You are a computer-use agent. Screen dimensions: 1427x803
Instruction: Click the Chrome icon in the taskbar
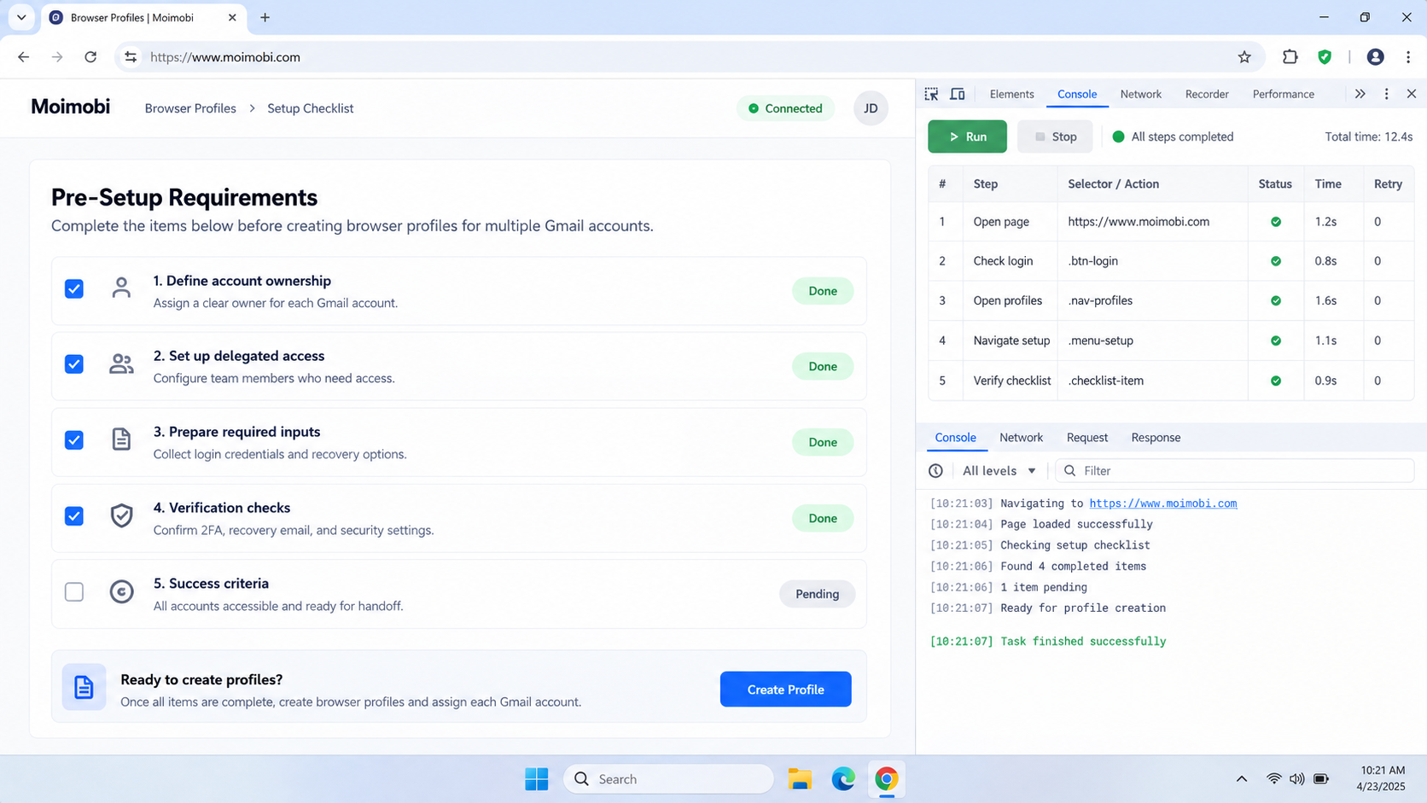886,779
